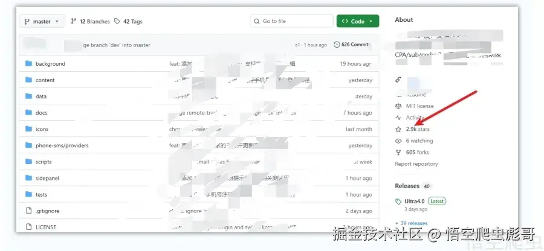
Task: Click the 1 hour ago timestamp for tests
Action: click(x=358, y=194)
